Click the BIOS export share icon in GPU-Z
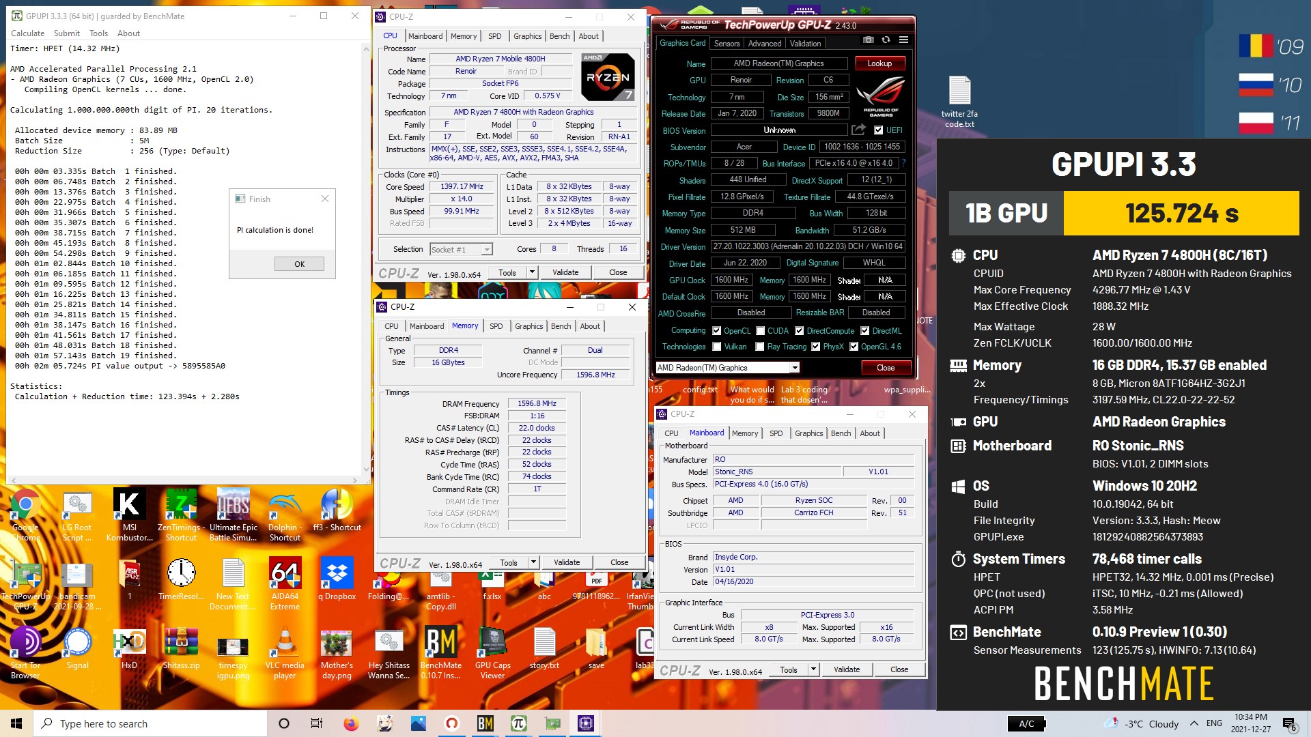The height and width of the screenshot is (737, 1311). point(859,130)
